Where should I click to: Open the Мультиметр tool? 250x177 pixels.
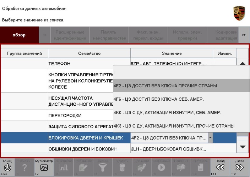tap(44, 167)
